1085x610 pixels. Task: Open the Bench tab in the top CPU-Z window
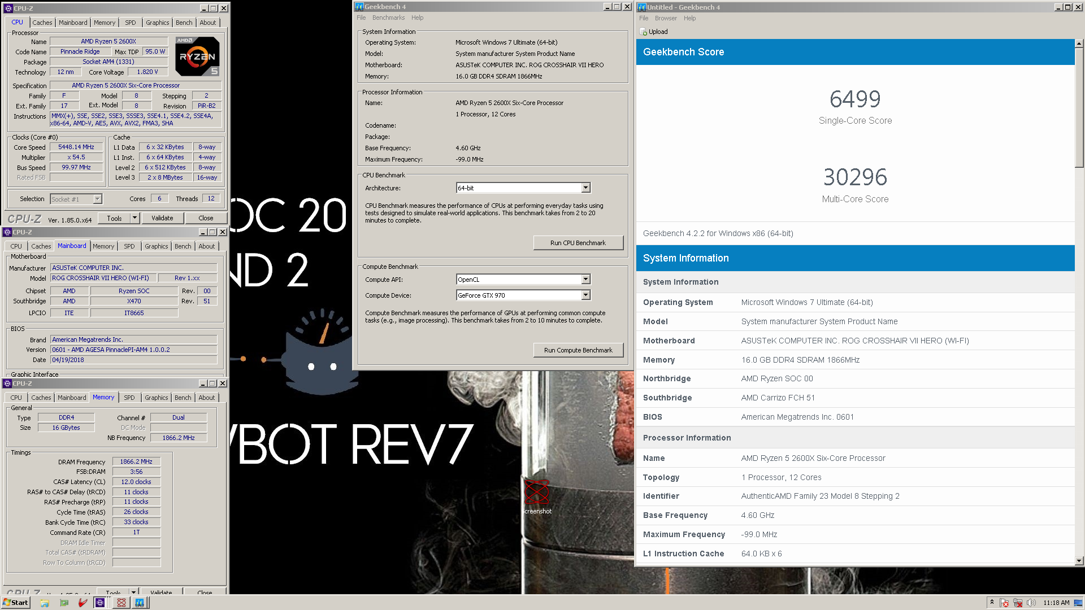click(x=184, y=23)
